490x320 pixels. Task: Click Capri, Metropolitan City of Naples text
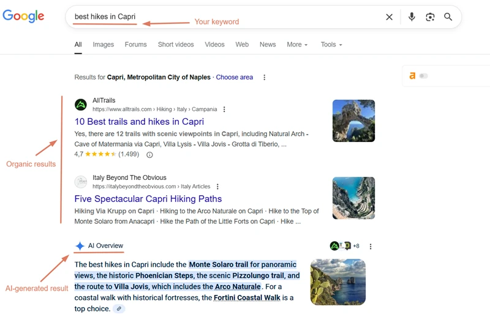159,77
